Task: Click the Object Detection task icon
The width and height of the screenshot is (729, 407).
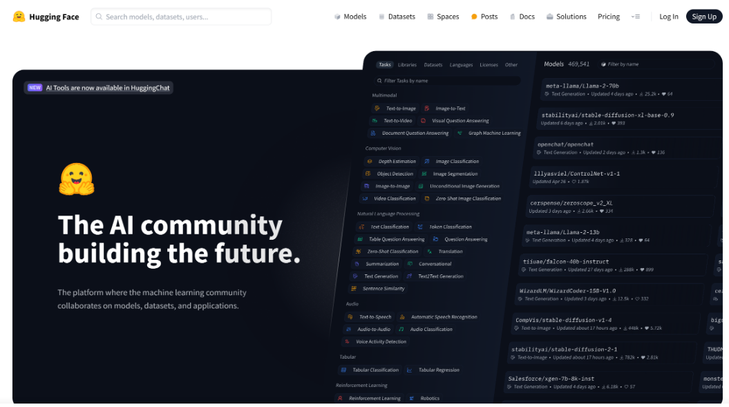Action: click(368, 173)
